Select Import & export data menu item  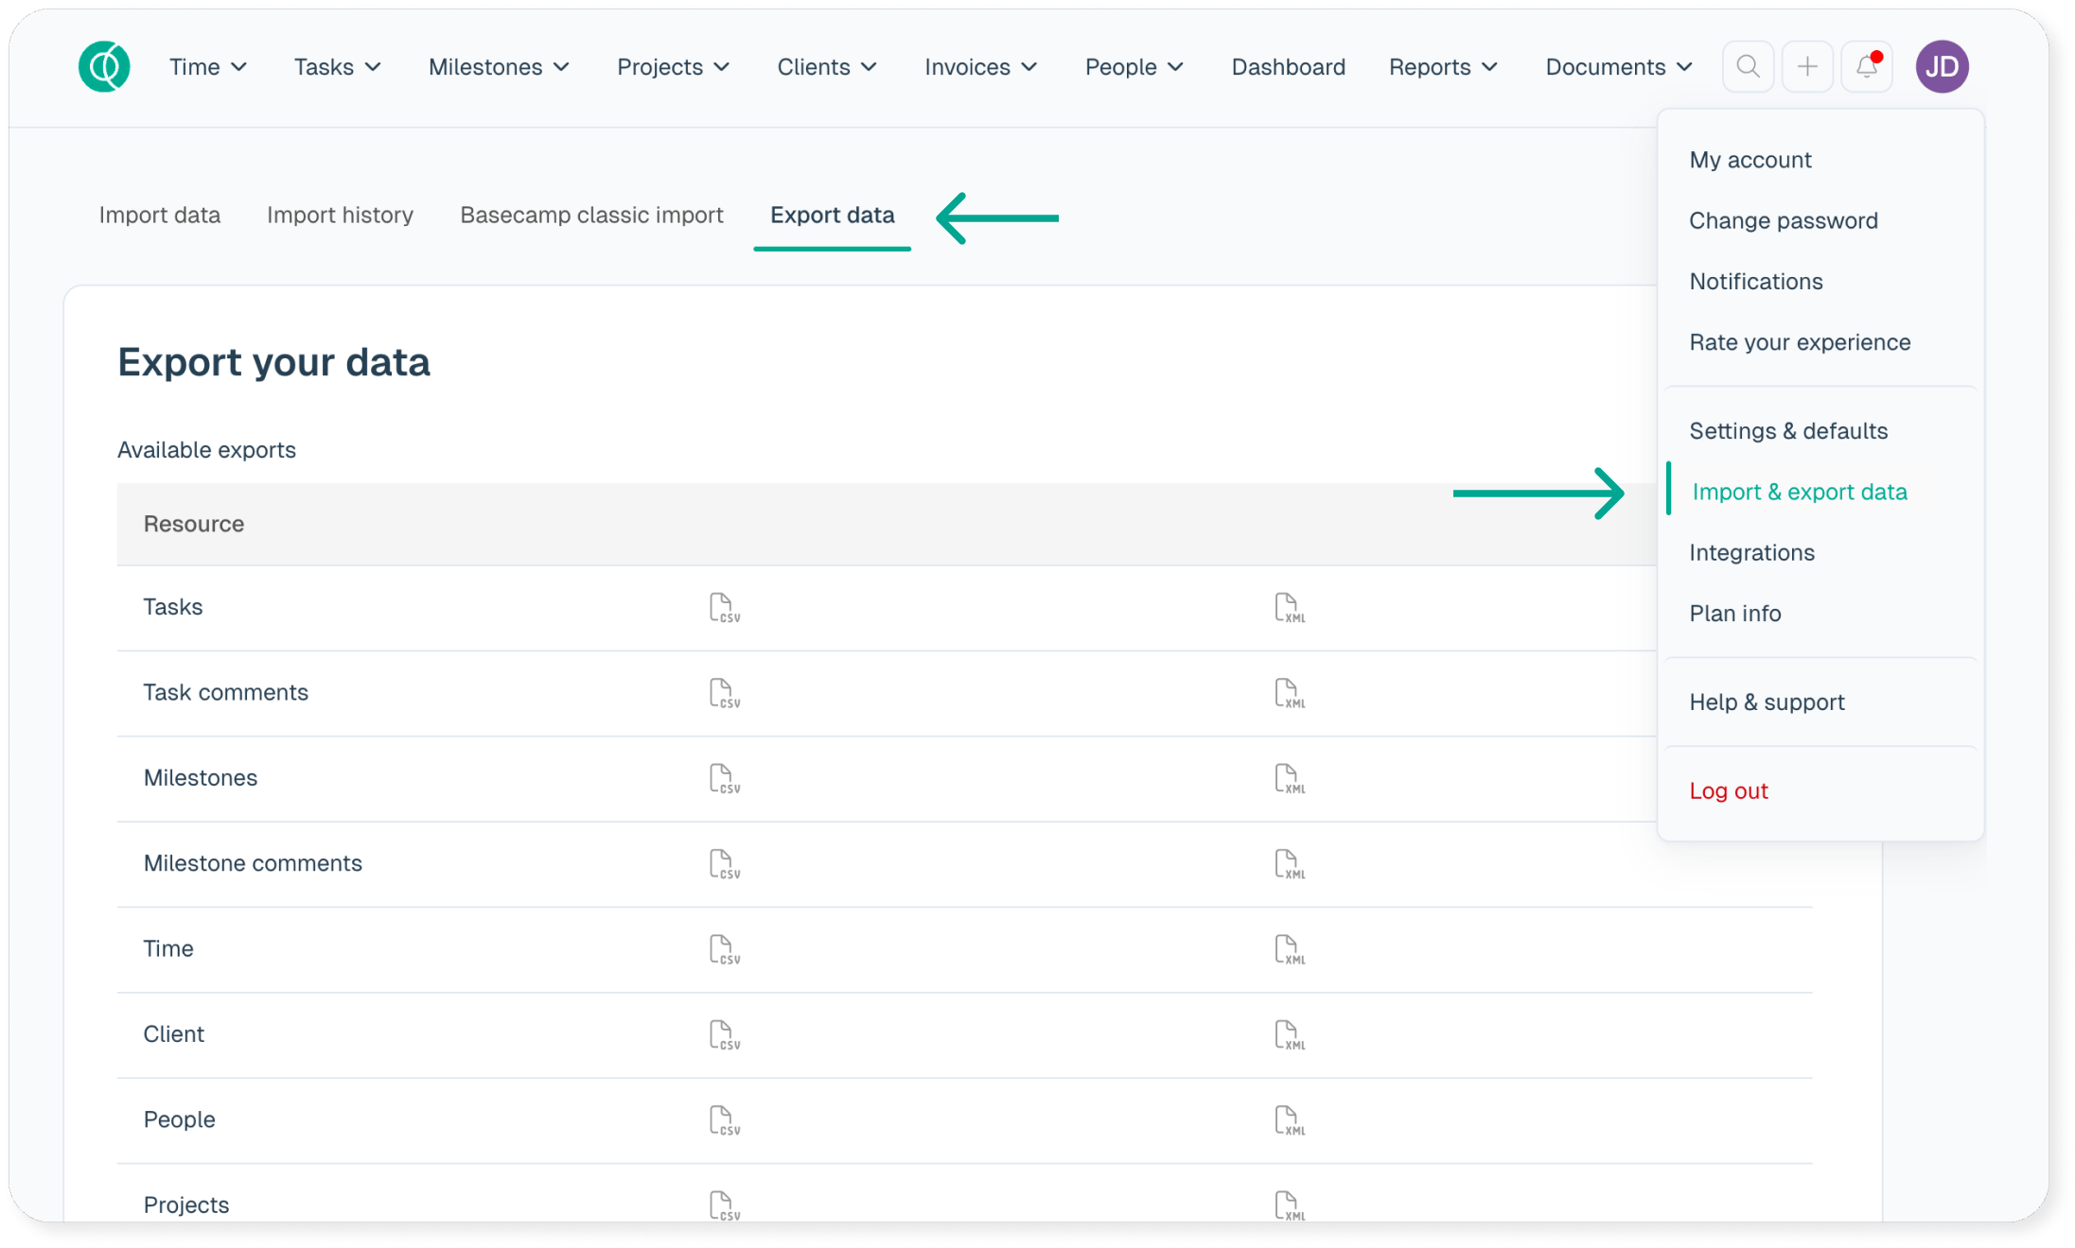click(1799, 492)
